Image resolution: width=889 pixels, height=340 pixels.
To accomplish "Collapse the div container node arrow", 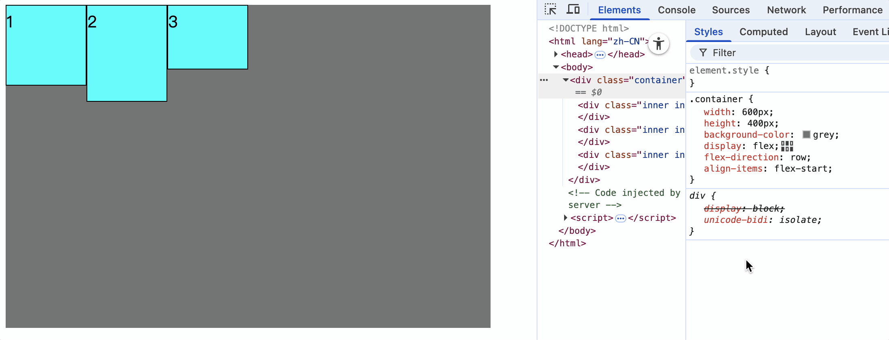I will coord(566,80).
